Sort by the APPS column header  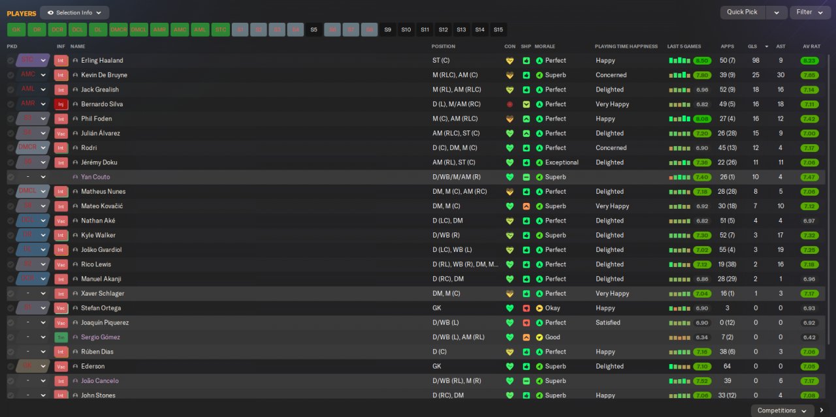pos(727,46)
